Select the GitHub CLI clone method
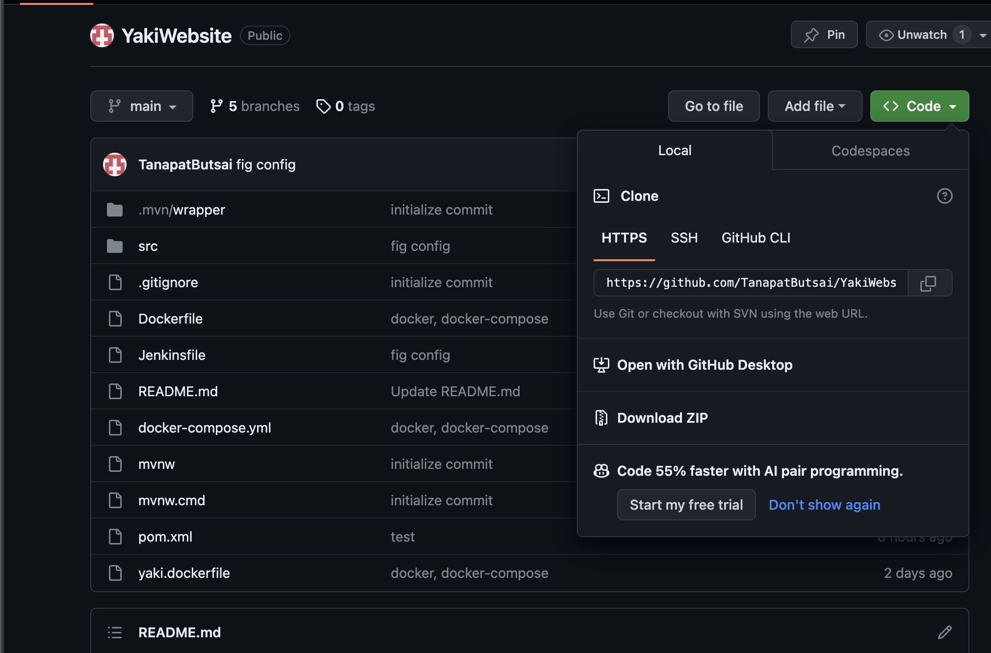 coord(756,238)
